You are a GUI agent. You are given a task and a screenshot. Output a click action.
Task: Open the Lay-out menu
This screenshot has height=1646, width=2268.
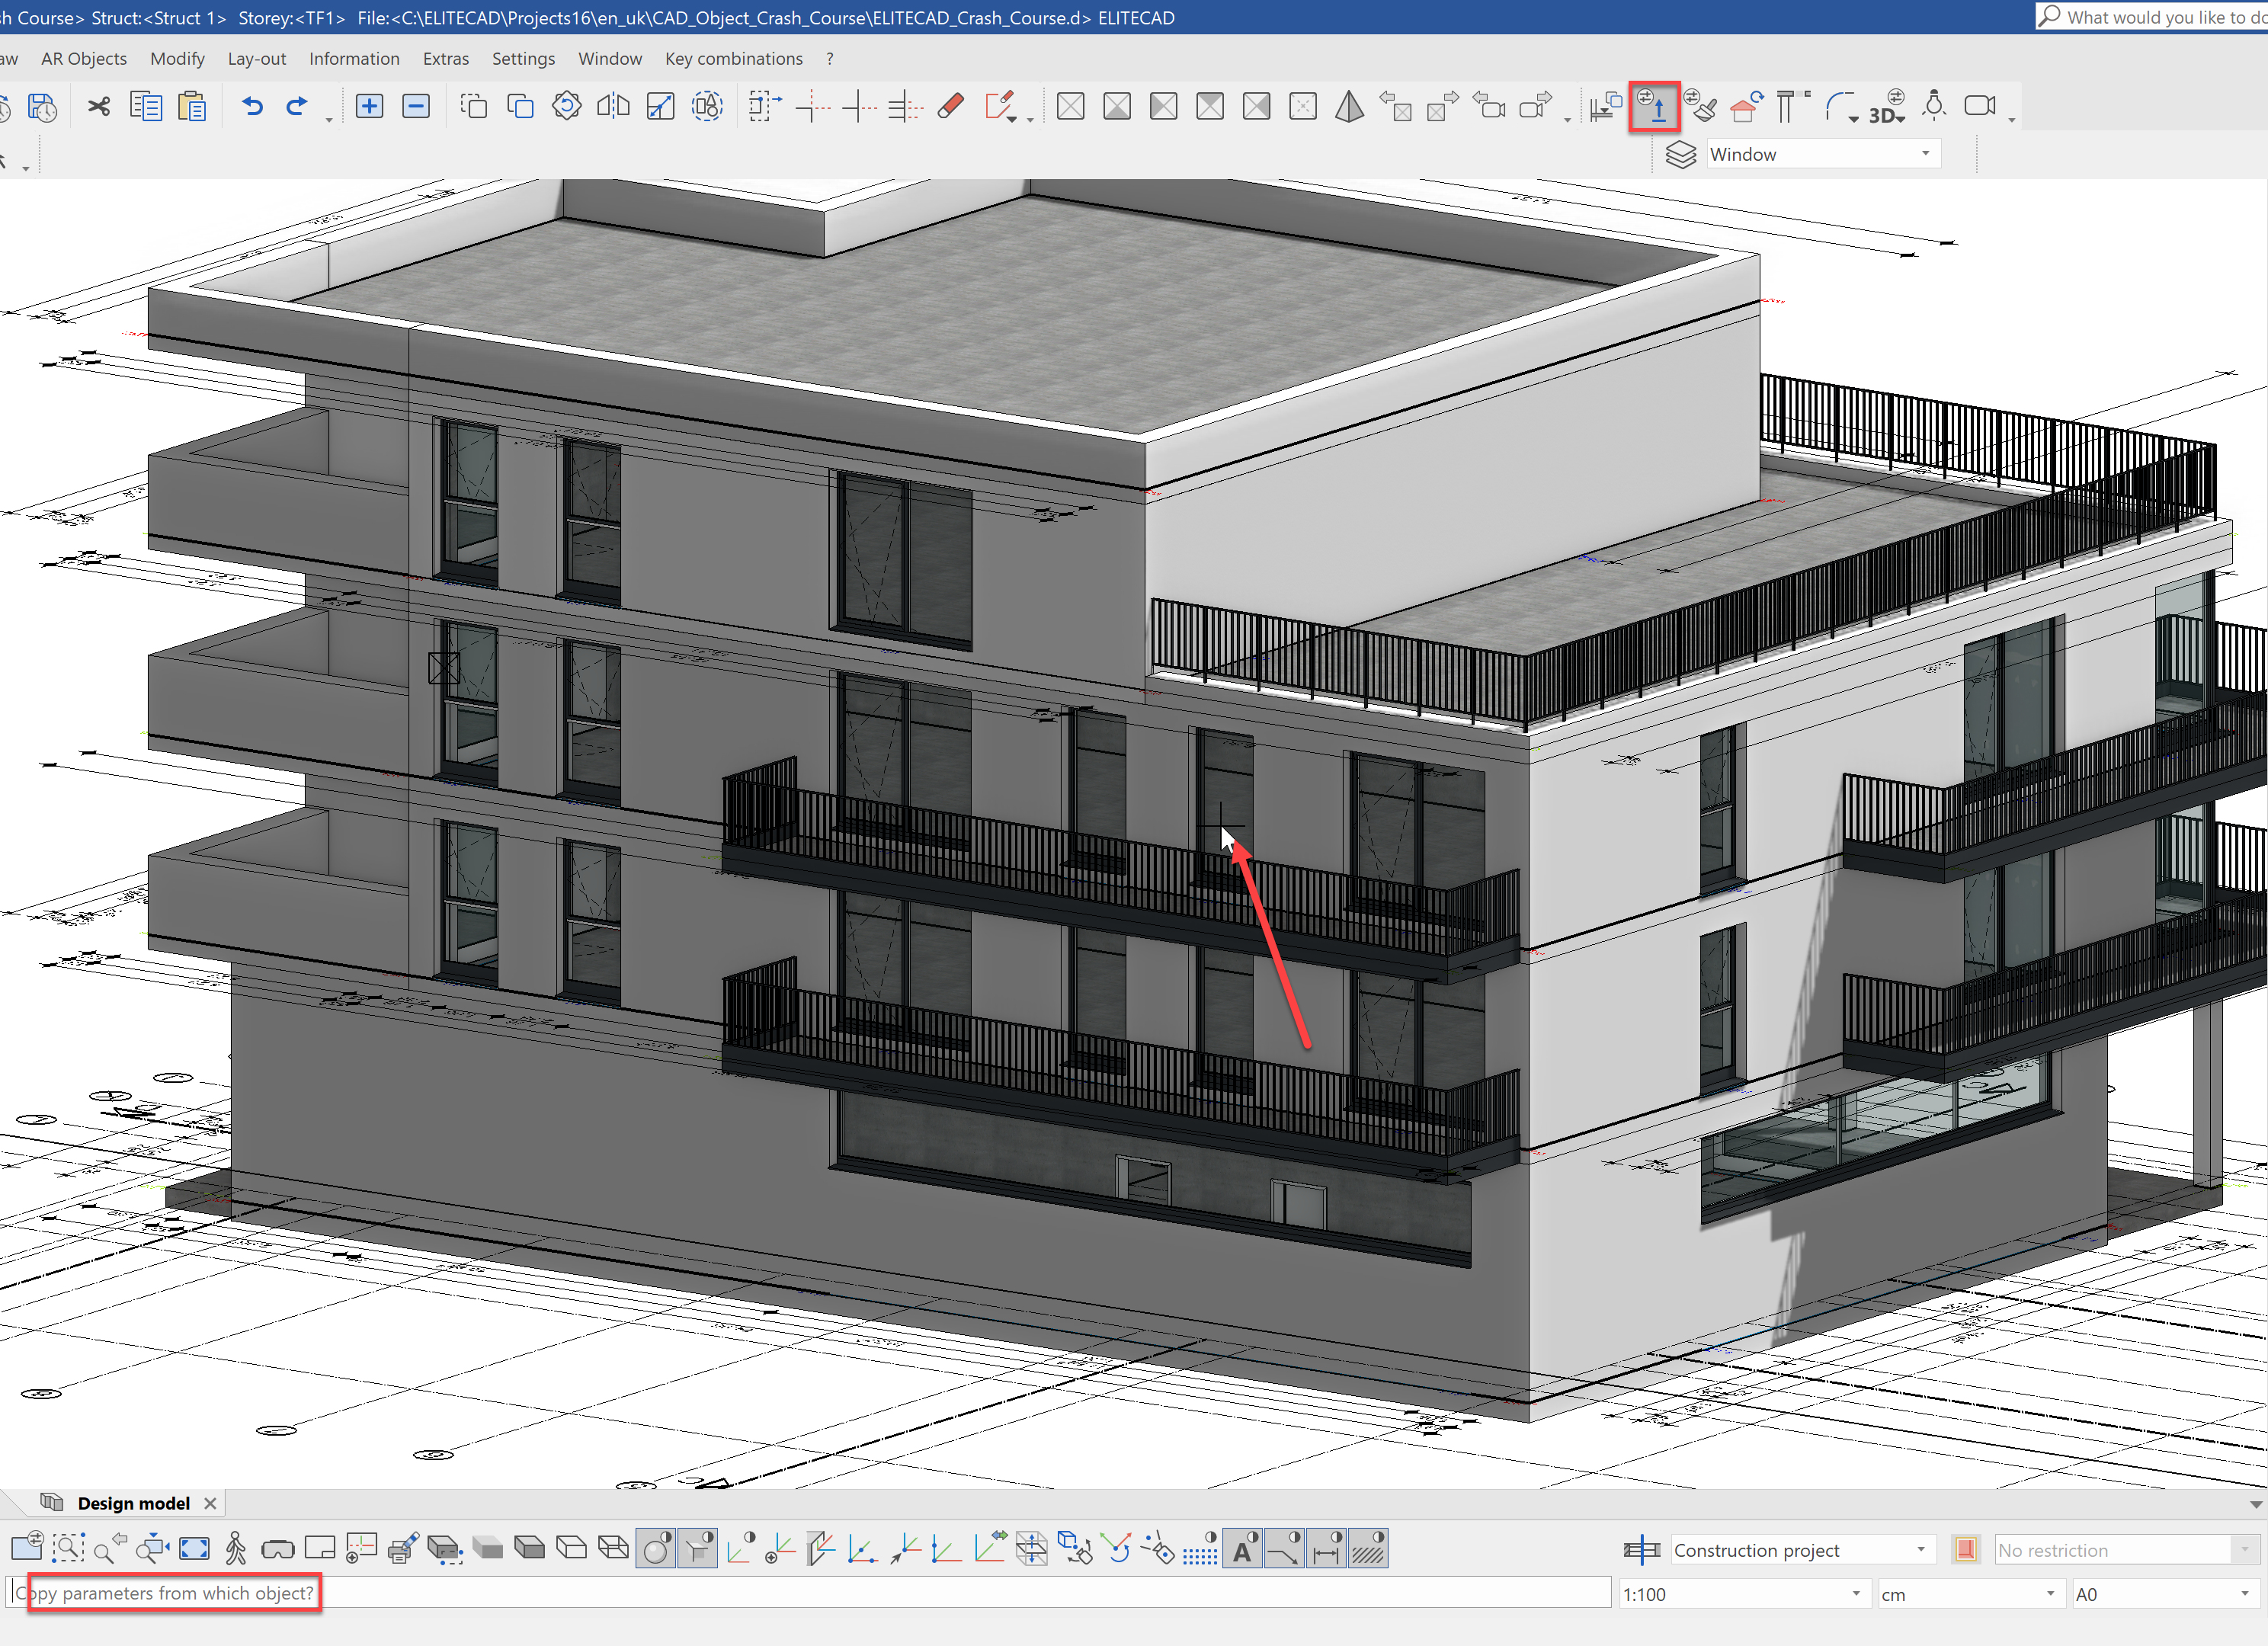coord(257,59)
